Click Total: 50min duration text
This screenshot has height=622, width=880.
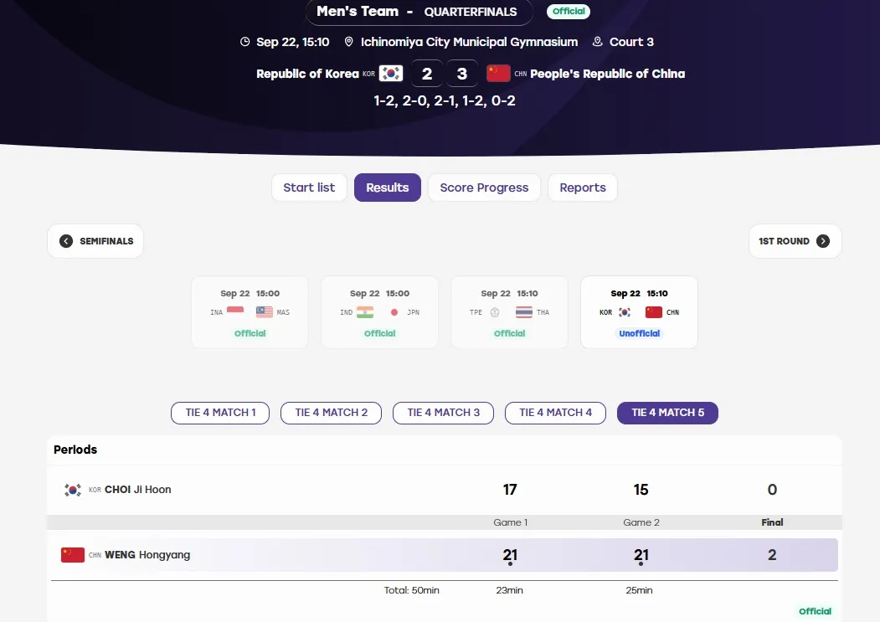tap(411, 590)
